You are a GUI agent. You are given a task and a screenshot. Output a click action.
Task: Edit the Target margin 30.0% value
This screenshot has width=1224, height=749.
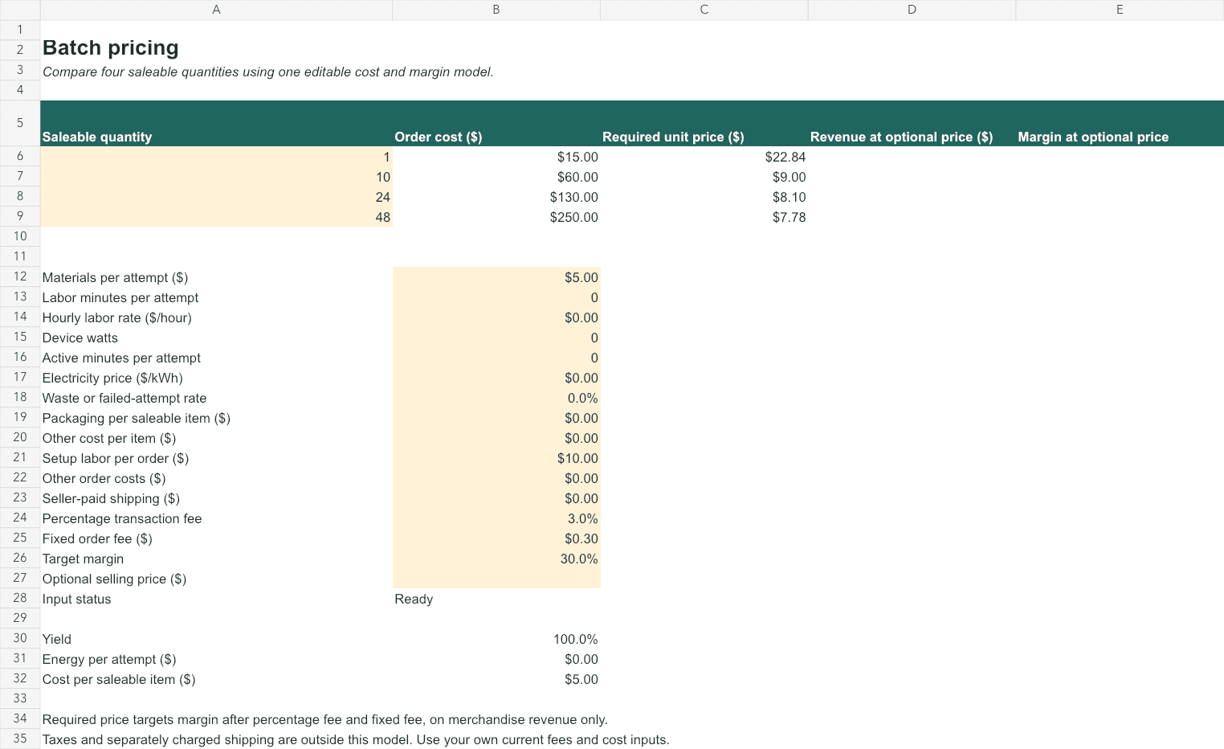496,559
